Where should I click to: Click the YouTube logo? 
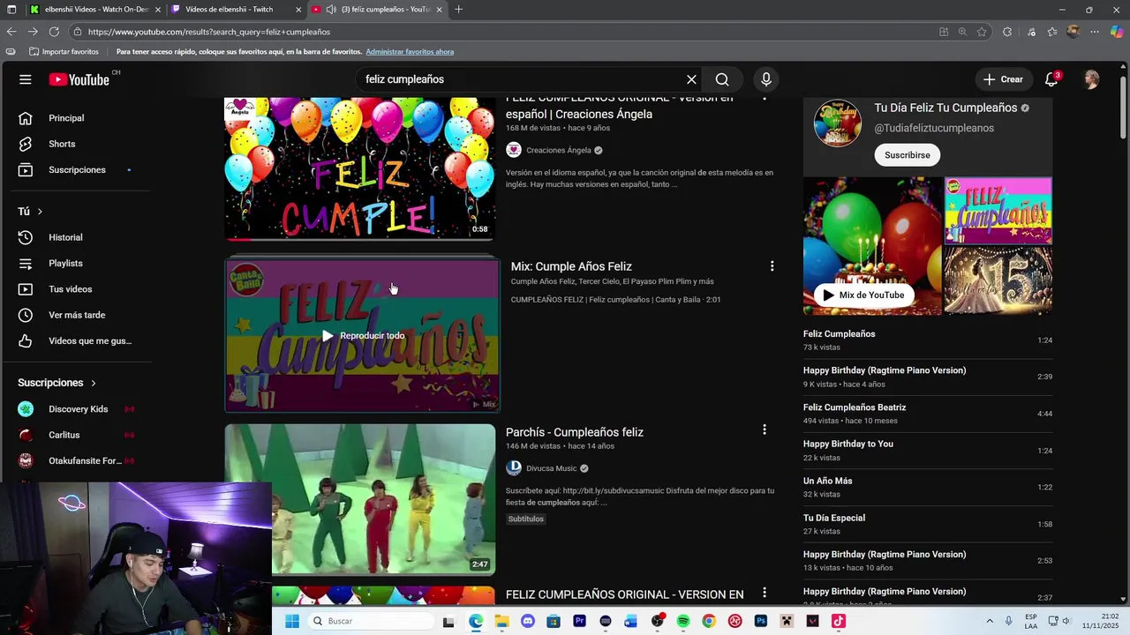[x=79, y=79]
